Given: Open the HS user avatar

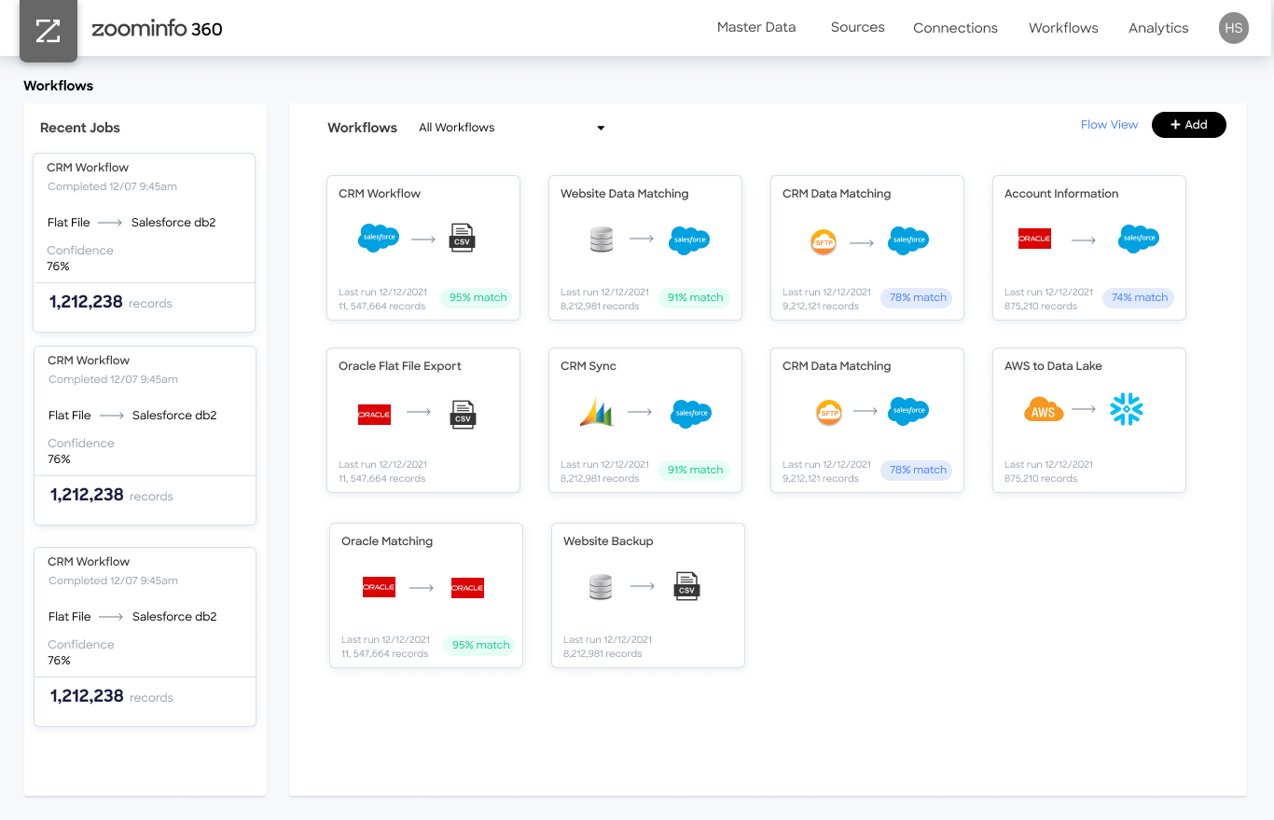Looking at the screenshot, I should pos(1233,28).
